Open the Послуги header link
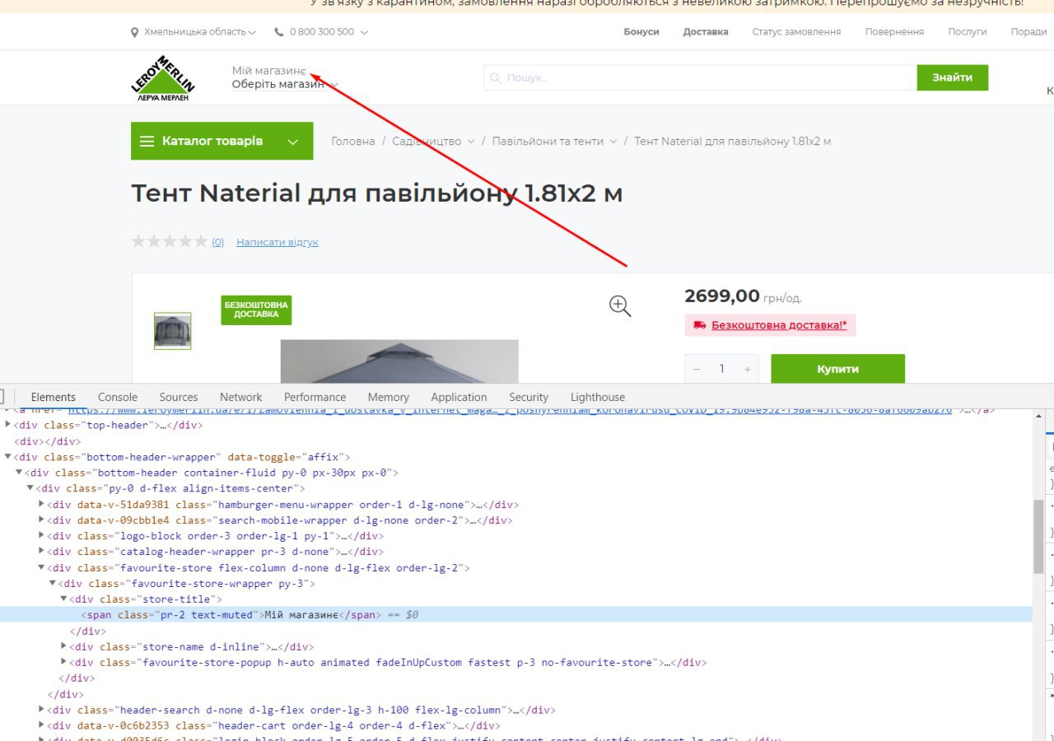1054x741 pixels. tap(968, 32)
